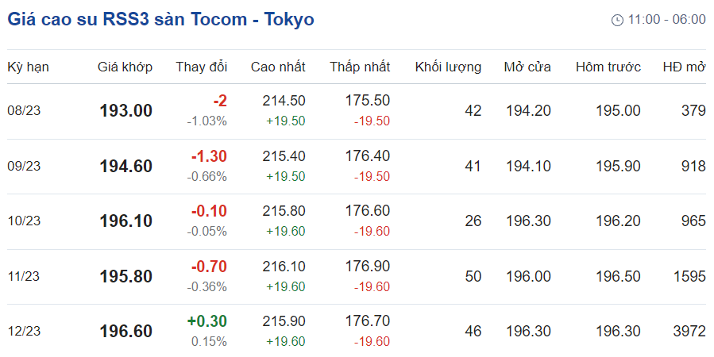Screen dimensions: 714x357
Task: Click the Giá khớp column header
Action: (125, 67)
